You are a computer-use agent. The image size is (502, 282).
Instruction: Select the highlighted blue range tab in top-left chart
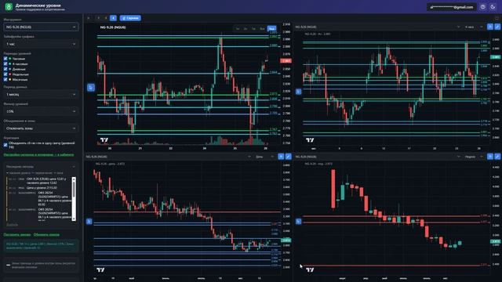271,29
